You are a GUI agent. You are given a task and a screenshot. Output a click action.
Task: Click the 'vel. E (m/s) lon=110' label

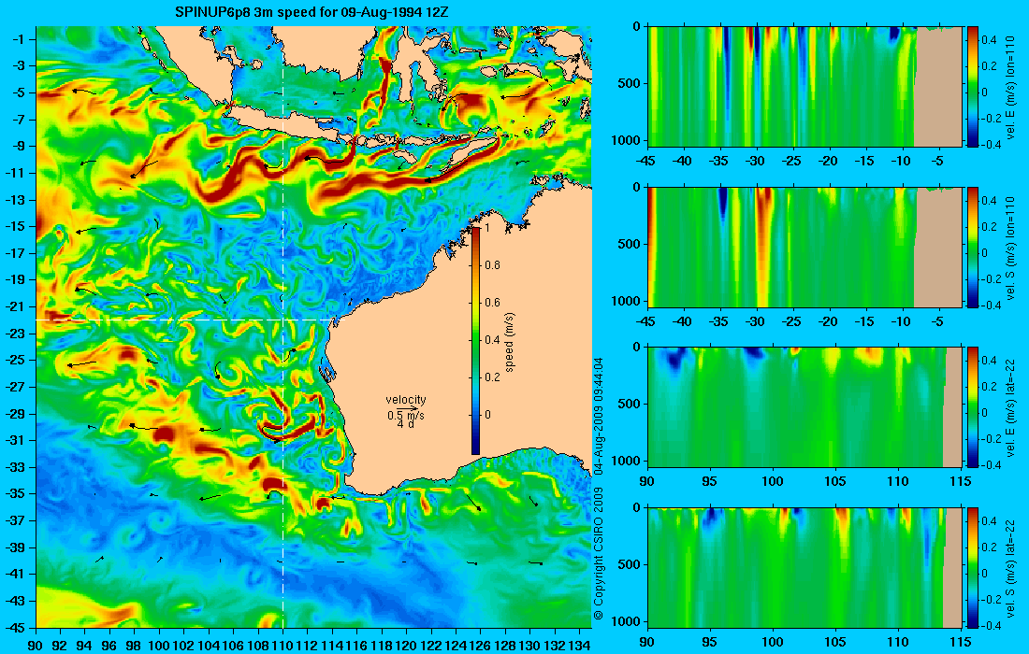pos(1010,87)
